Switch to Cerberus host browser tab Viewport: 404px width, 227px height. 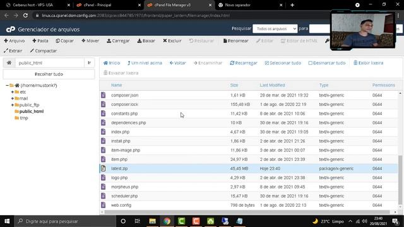coord(37,5)
